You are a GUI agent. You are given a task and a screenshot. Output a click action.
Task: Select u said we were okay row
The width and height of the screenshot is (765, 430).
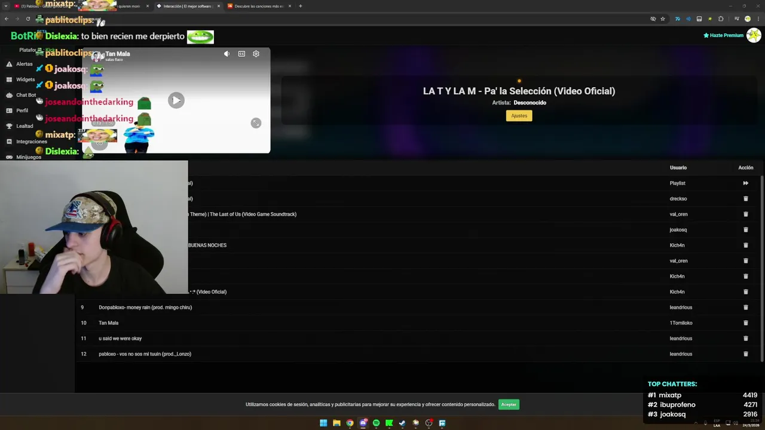pos(418,339)
